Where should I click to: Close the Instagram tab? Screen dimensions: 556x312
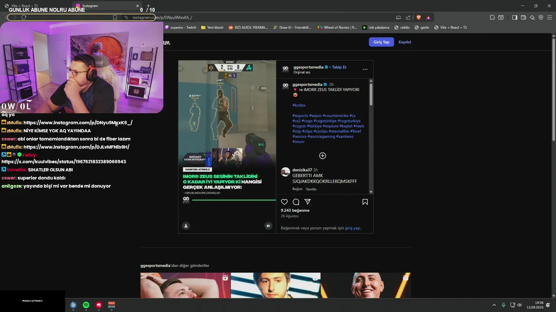pos(137,6)
